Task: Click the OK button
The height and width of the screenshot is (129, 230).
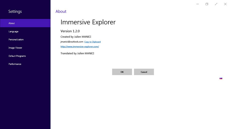Action: (x=122, y=72)
